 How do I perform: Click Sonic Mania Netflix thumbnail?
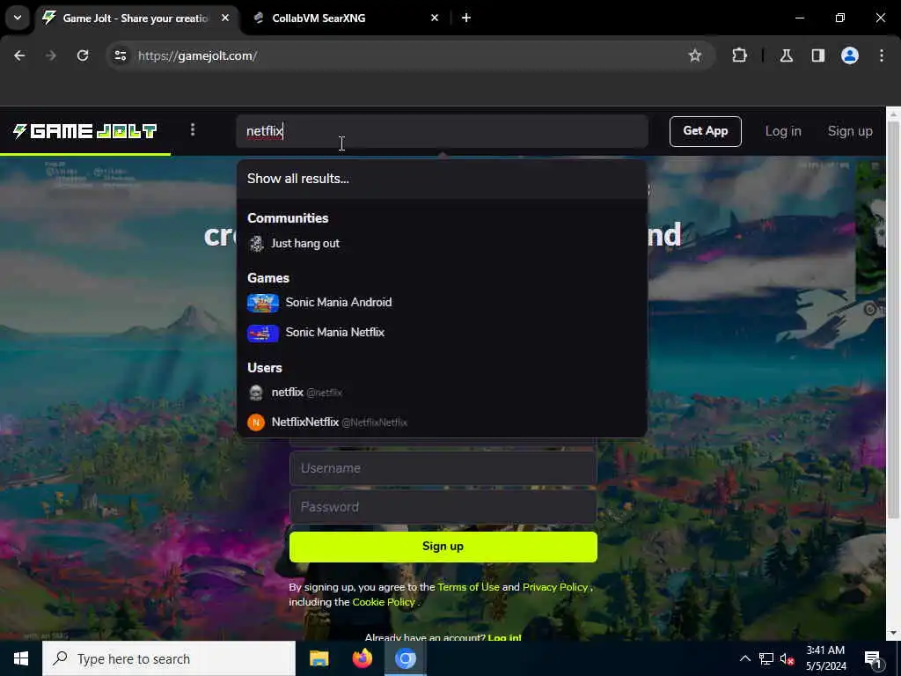[x=263, y=333]
